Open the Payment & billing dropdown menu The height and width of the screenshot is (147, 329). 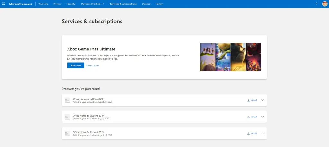coord(93,4)
